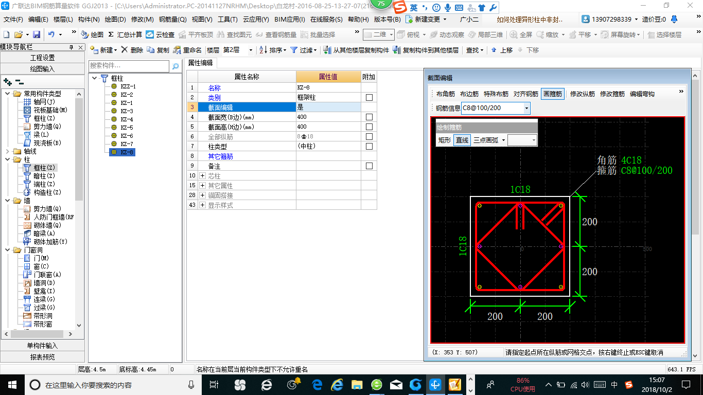Run 汇总计算 summary calculation
The image size is (703, 395).
coord(125,34)
